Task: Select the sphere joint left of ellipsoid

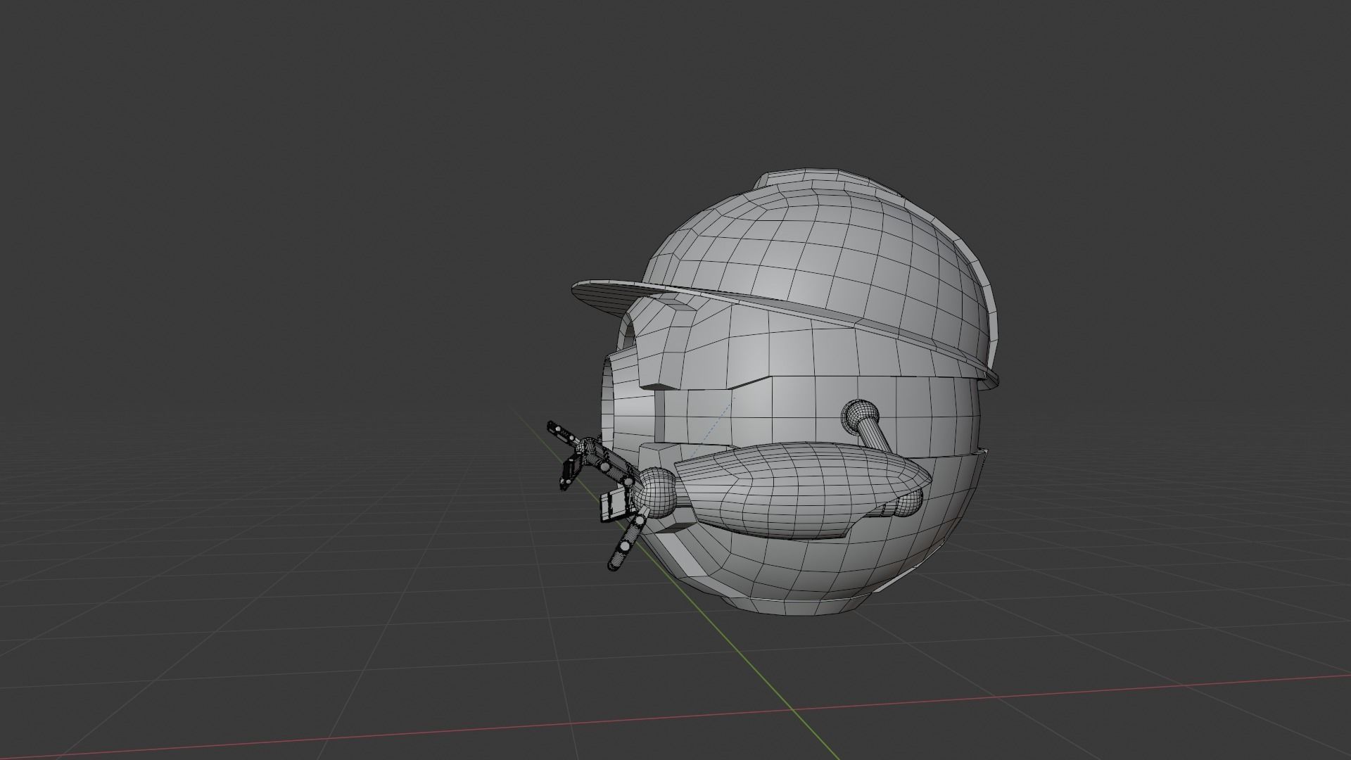Action: point(657,493)
